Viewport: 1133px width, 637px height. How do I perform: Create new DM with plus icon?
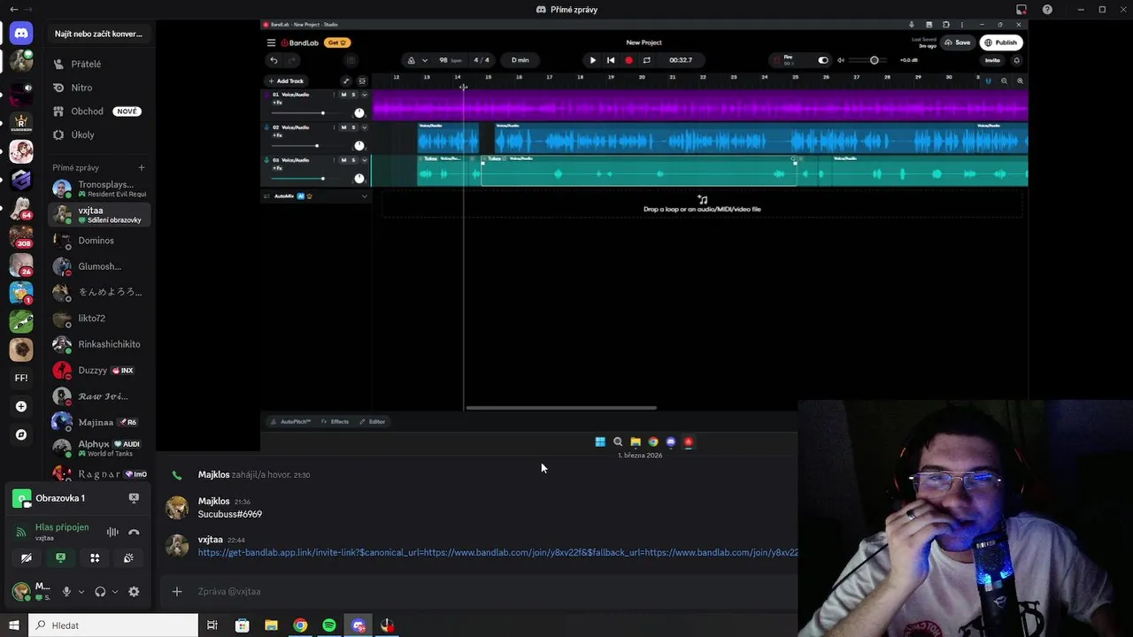(142, 167)
